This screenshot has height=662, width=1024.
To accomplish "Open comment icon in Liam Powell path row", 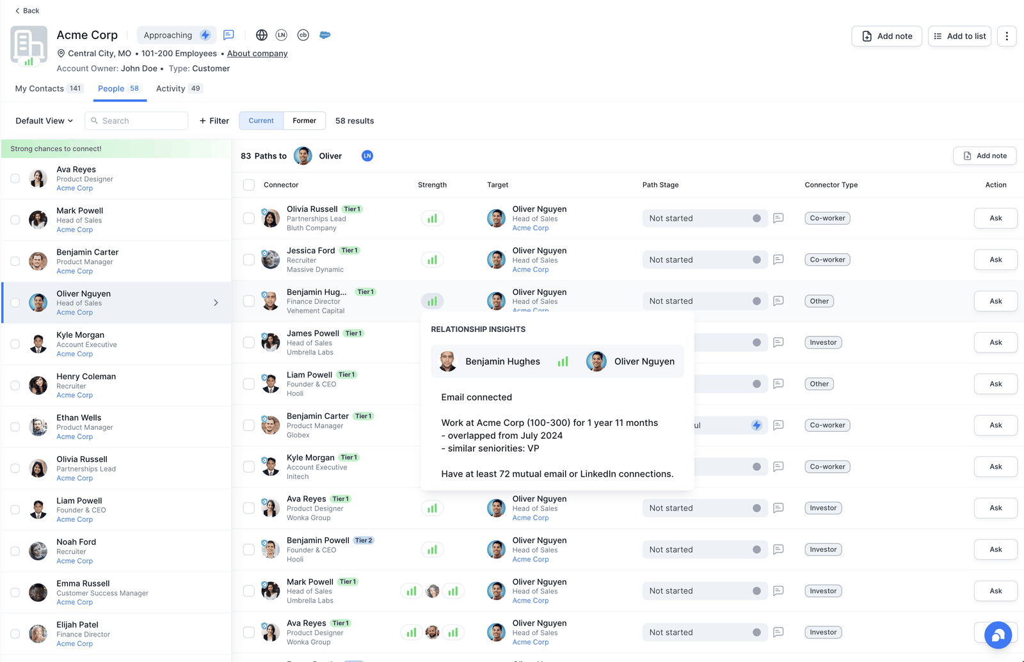I will coord(778,384).
